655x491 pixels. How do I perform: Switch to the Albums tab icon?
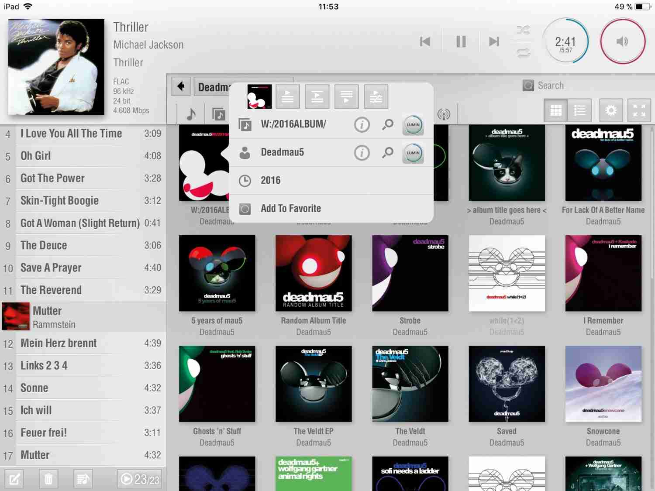click(x=218, y=114)
